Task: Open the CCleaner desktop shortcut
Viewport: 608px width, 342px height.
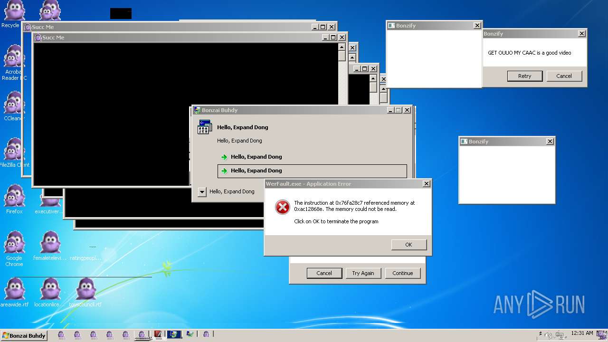Action: (13, 106)
